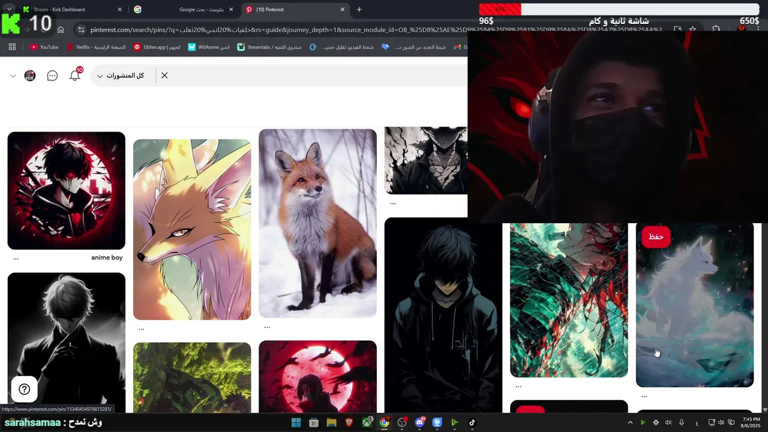Switch to Stream - Kick Dashboard tab

72,10
